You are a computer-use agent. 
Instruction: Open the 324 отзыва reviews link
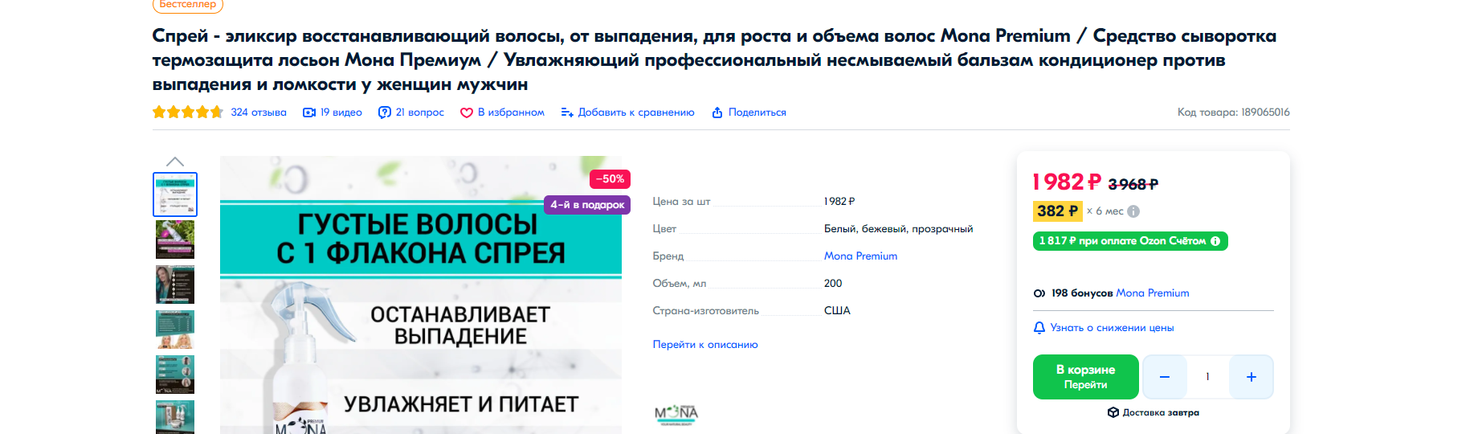[x=259, y=113]
